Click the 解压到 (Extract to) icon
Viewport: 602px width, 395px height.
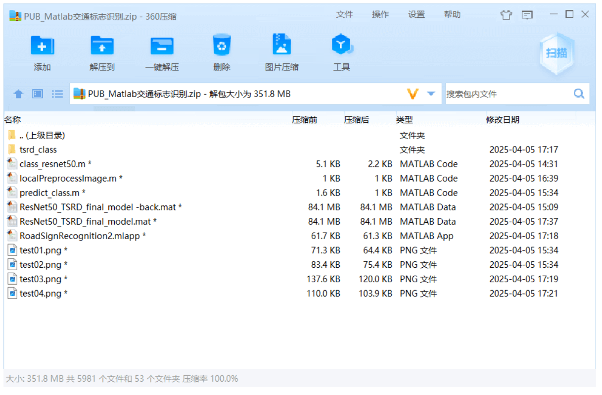tap(102, 47)
